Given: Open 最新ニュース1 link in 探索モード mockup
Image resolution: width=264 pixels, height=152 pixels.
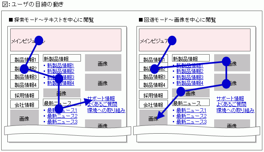Looking at the screenshot, I should [x=62, y=110].
